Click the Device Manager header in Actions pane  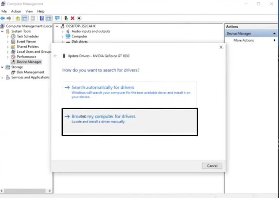coord(251,34)
